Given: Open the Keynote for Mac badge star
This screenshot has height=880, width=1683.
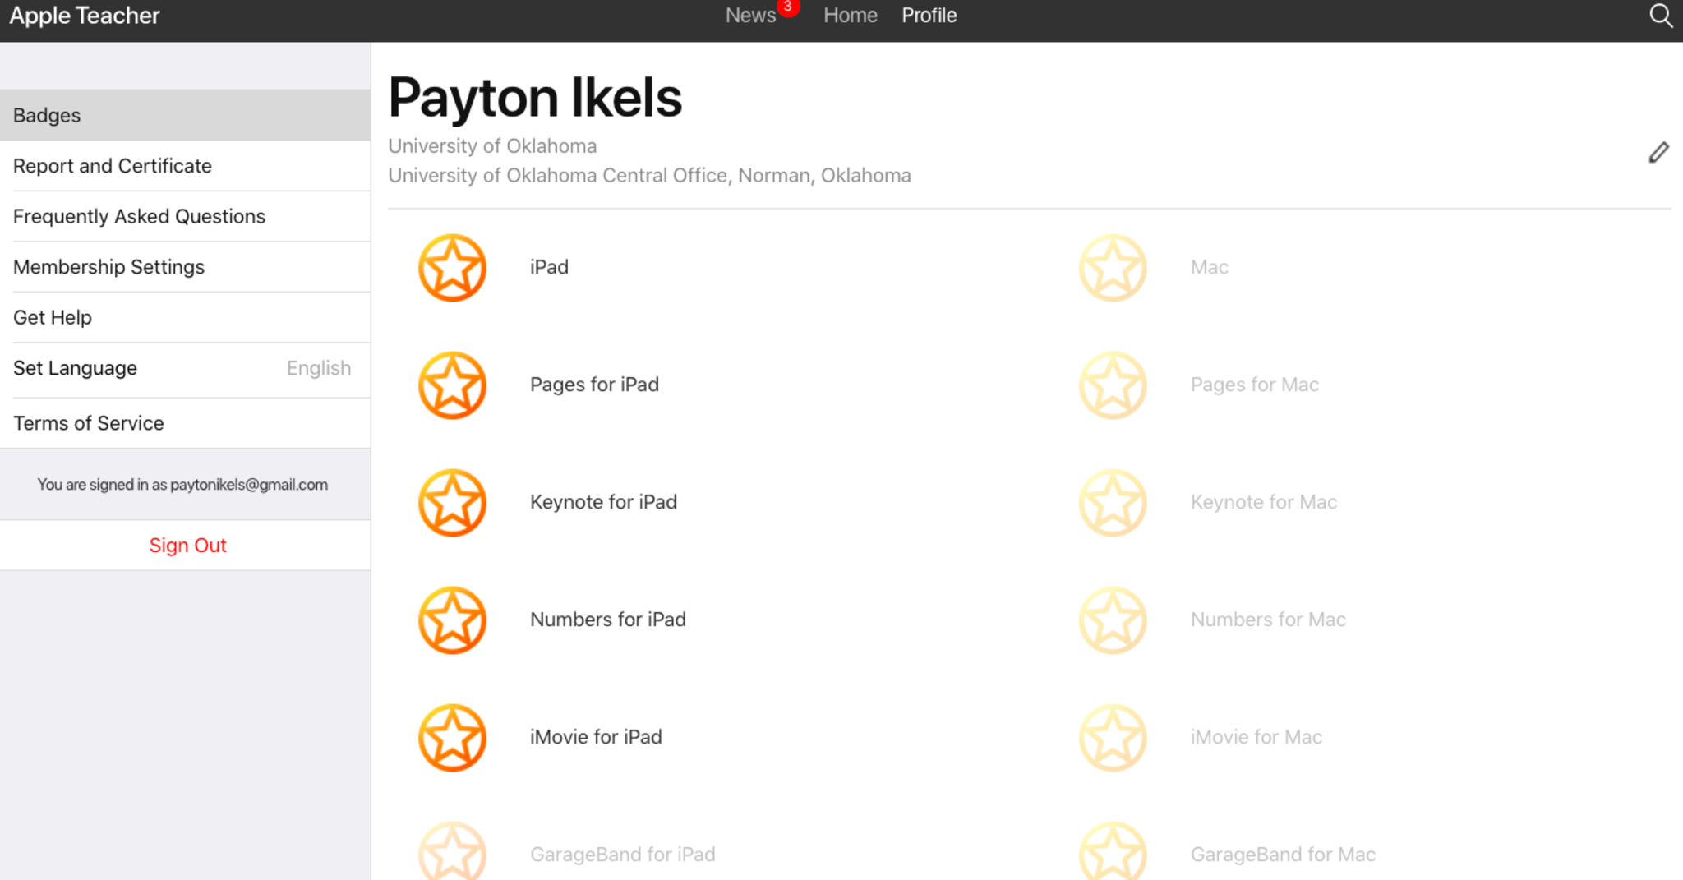Looking at the screenshot, I should click(1113, 503).
